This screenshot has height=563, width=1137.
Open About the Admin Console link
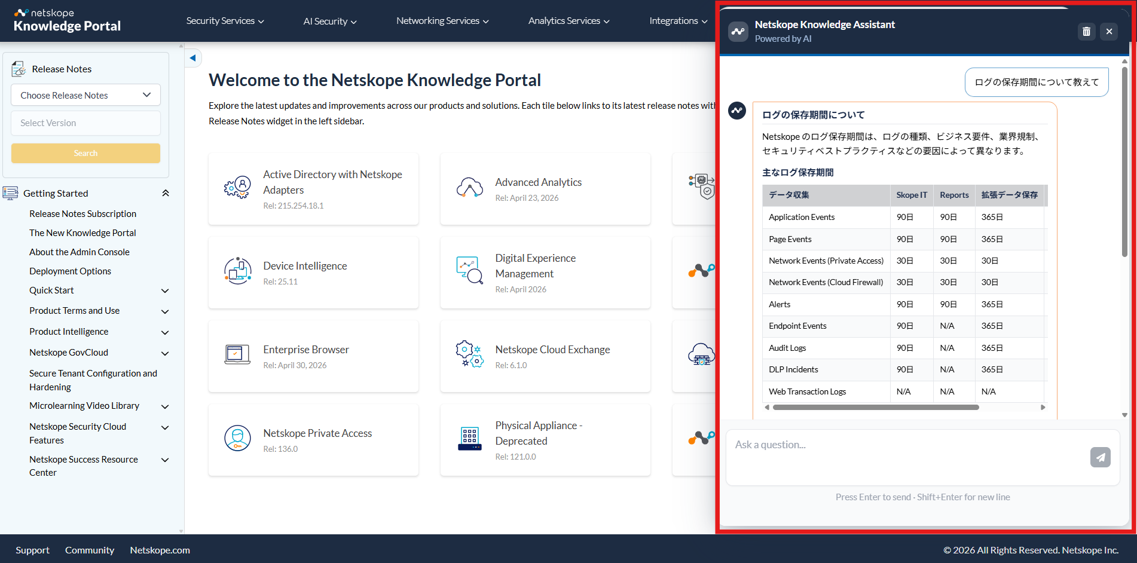[80, 252]
